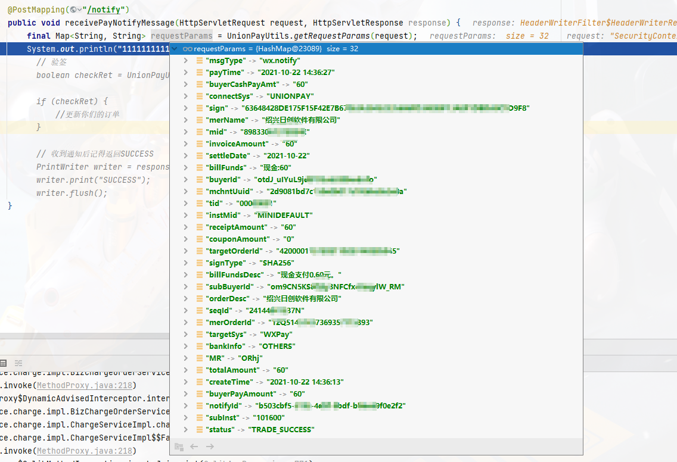Click the field icon of the "subInst" entry
Viewport: 677px width, 462px height.
[200, 417]
